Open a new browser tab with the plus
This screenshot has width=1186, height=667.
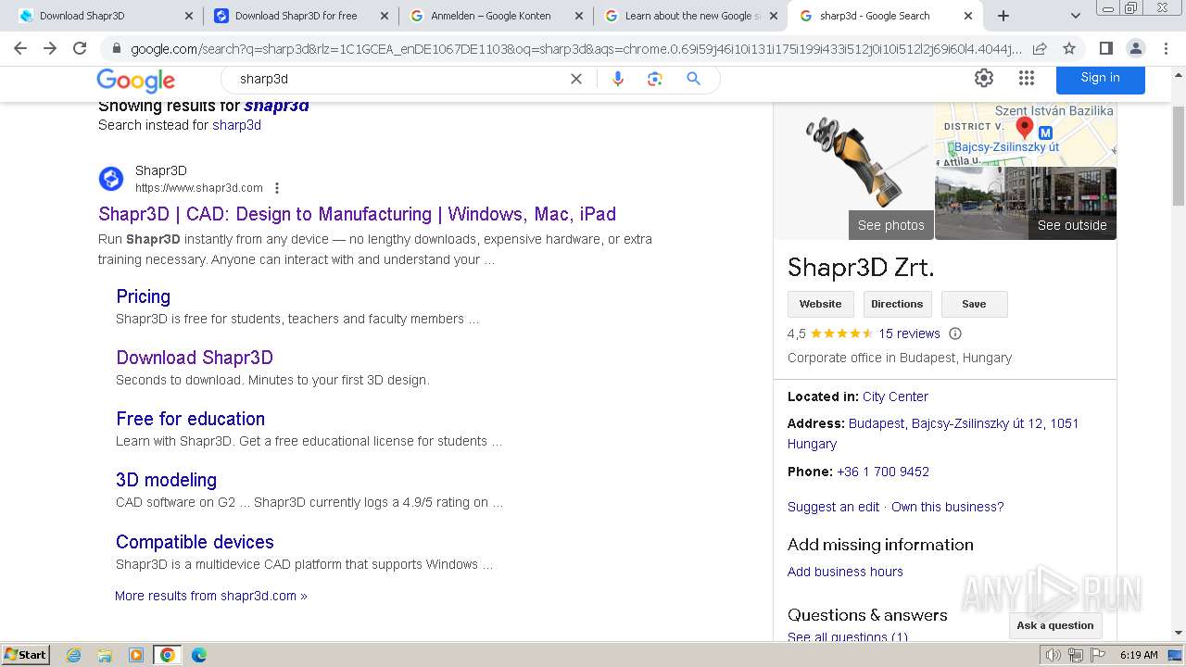pos(1003,16)
